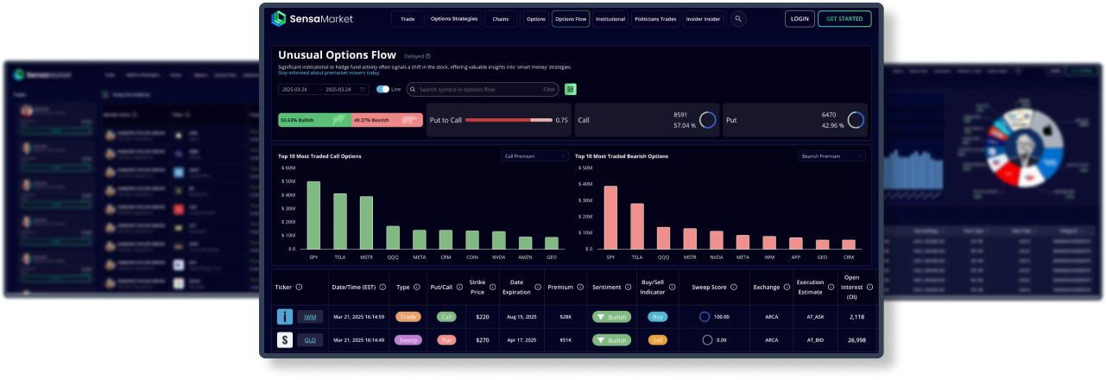This screenshot has height=380, width=1106.
Task: Click the orange Trade type badge
Action: pyautogui.click(x=408, y=317)
